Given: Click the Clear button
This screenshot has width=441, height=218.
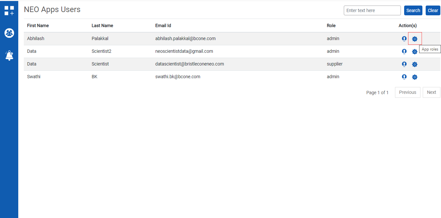Looking at the screenshot, I should click(433, 10).
